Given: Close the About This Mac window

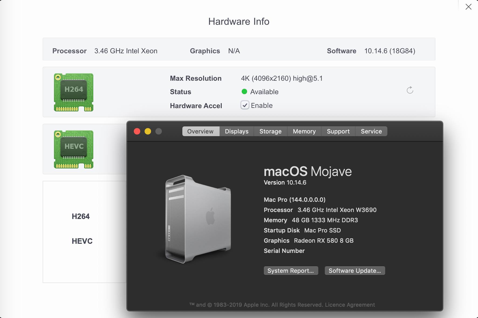Looking at the screenshot, I should pyautogui.click(x=137, y=131).
